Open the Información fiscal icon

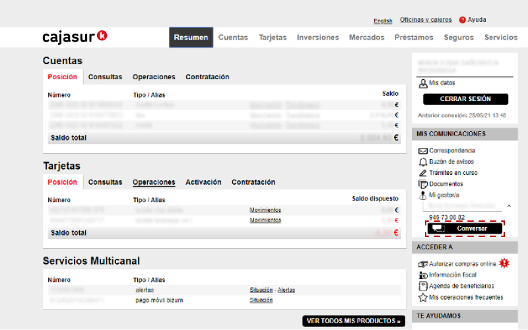coord(423,275)
